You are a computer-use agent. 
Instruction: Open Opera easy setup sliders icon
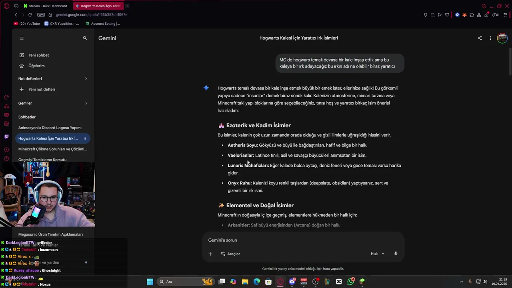click(505, 15)
